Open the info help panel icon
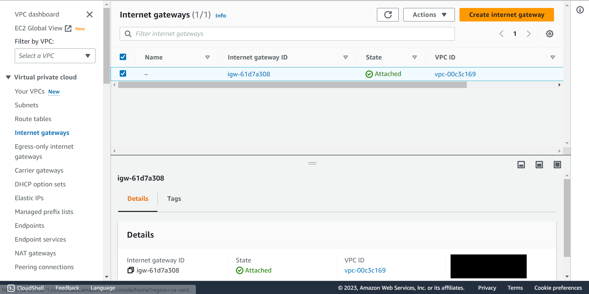The width and height of the screenshot is (589, 294). pos(580,10)
